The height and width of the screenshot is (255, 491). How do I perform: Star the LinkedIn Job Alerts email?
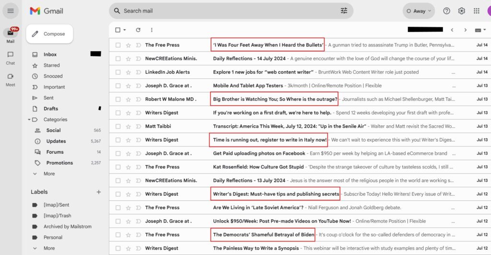pos(128,72)
